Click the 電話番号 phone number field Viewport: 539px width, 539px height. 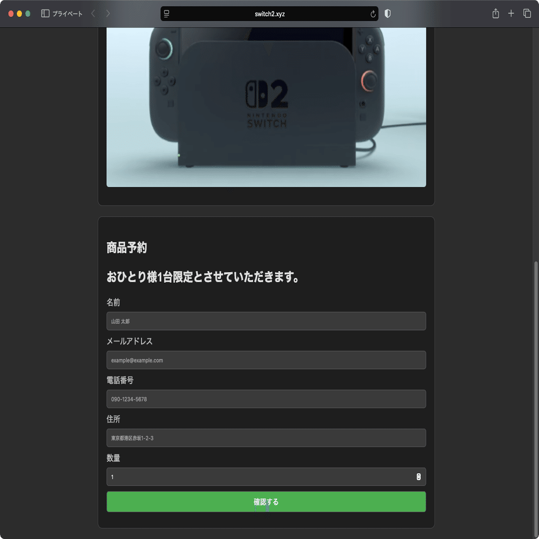tap(266, 399)
